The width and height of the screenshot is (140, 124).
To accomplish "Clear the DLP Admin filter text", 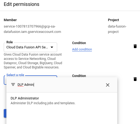I will click(108, 85).
